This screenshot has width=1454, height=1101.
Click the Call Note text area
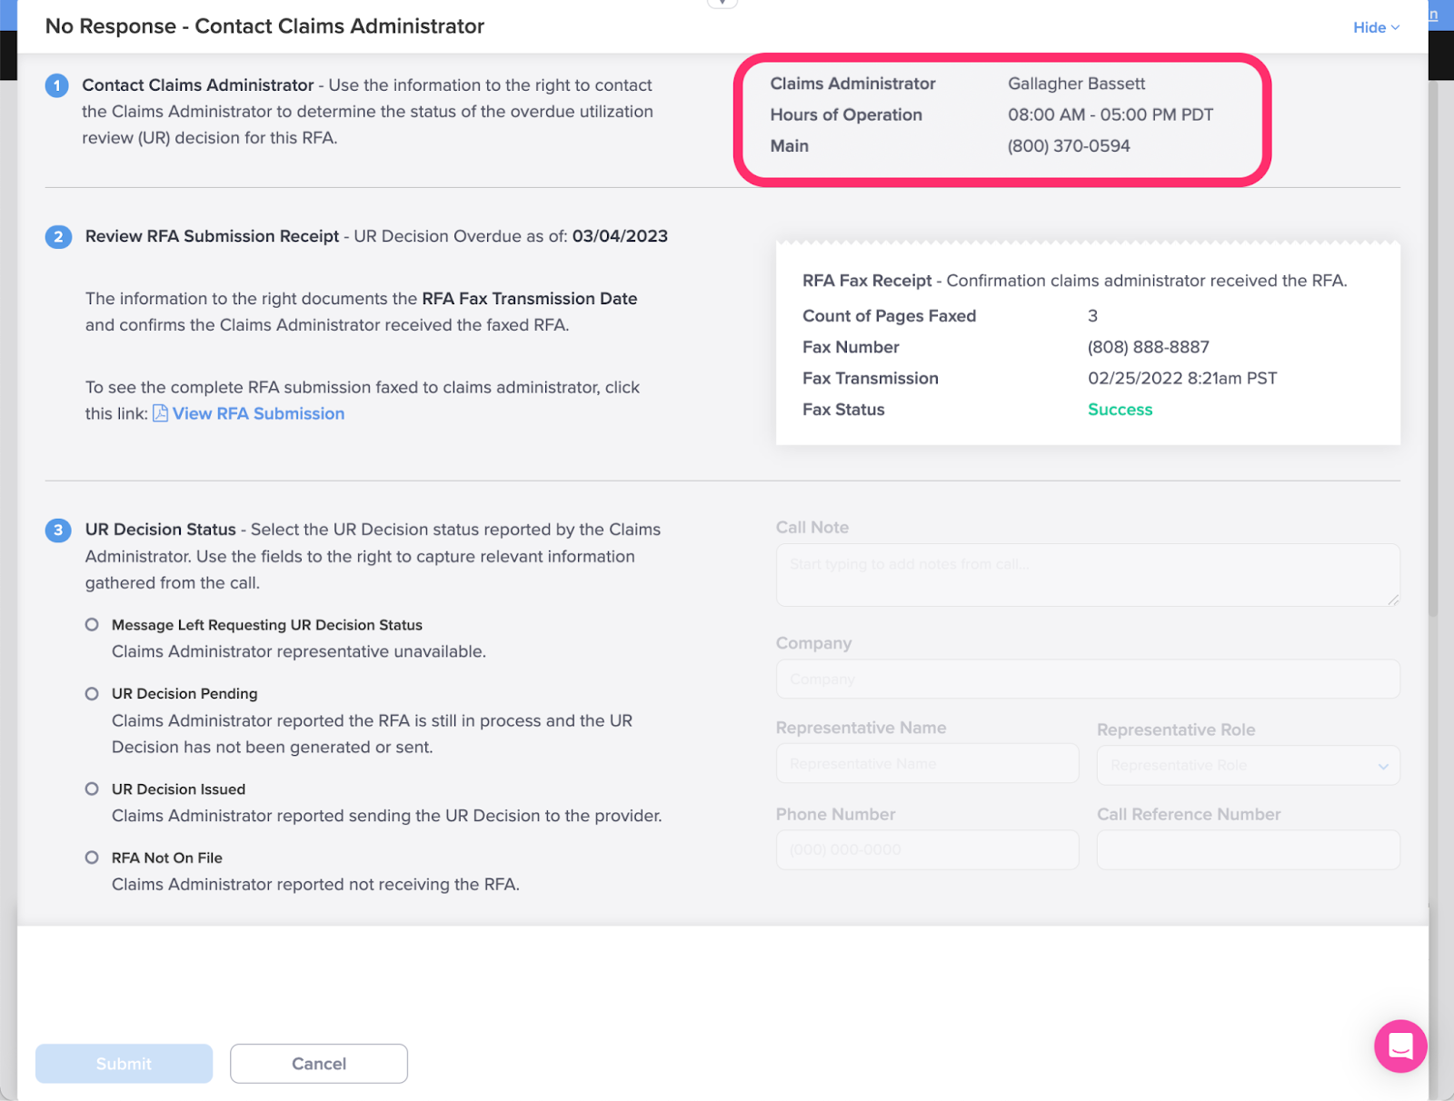point(1088,575)
